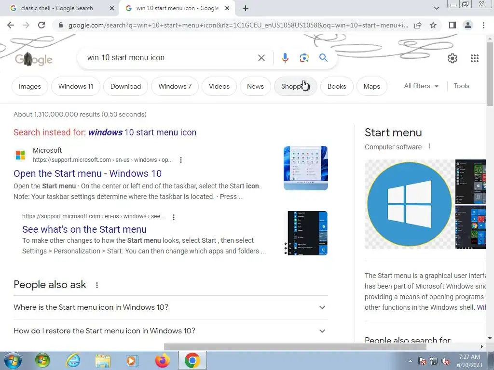Open Start menu knowledge panel options
The image size is (494, 370).
click(429, 146)
